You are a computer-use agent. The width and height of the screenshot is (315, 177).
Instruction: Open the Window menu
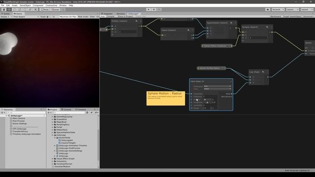pyautogui.click(x=63, y=5)
